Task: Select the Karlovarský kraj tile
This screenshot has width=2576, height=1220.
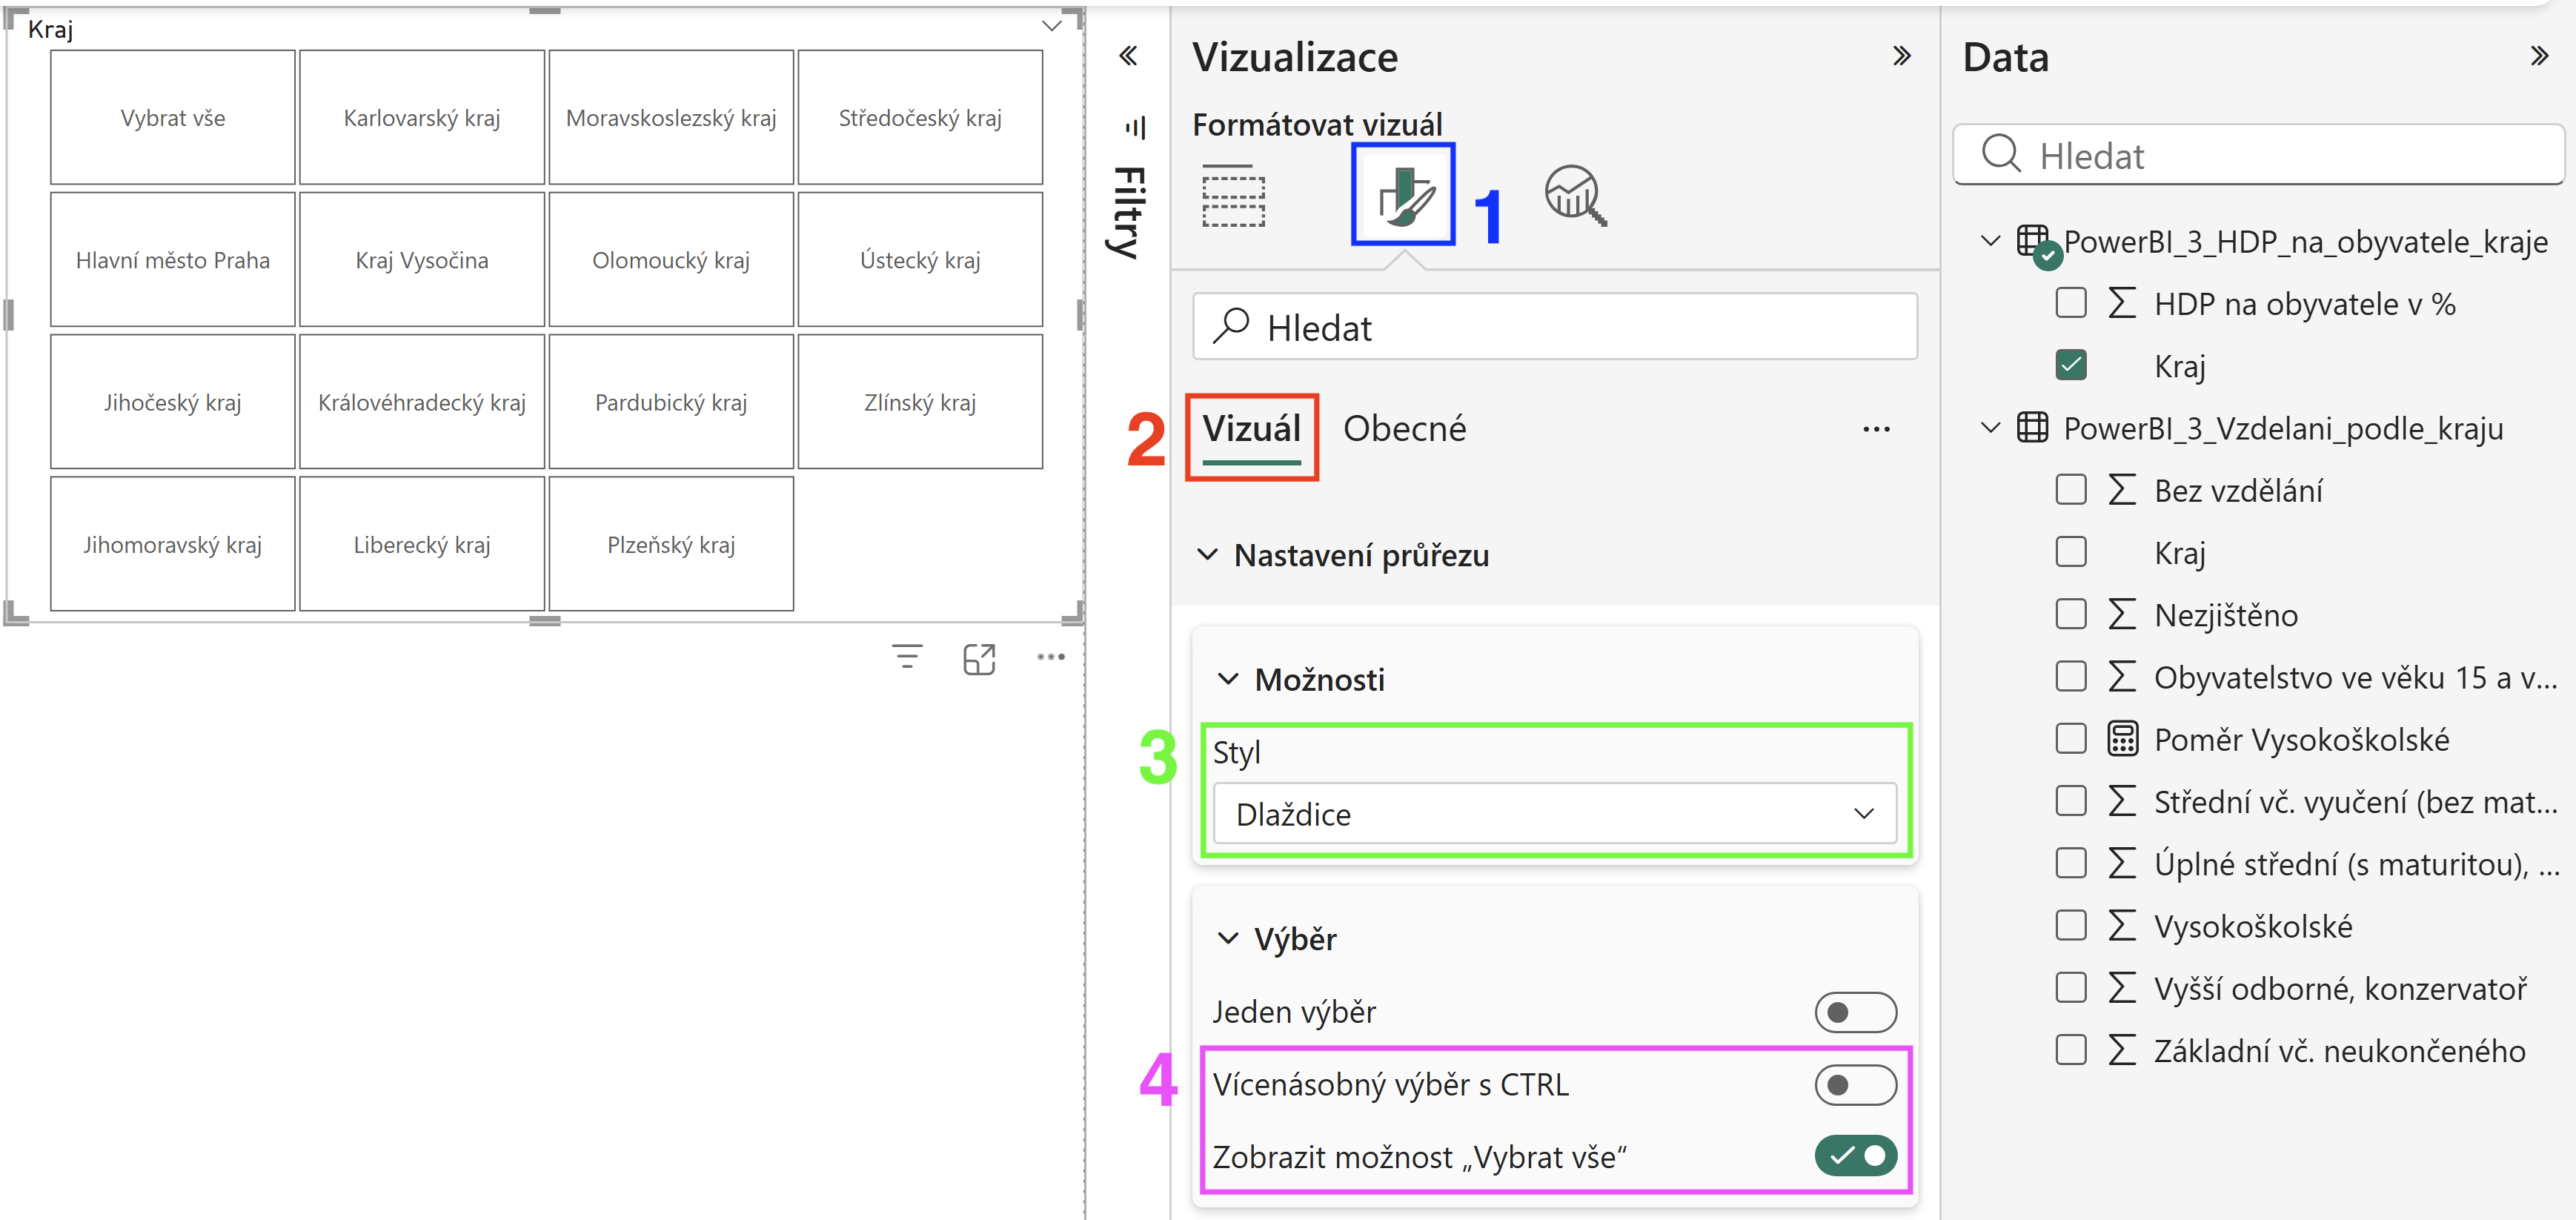Action: 422,118
